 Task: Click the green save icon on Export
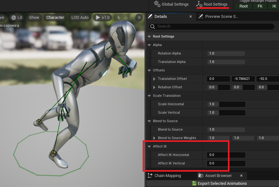coord(194,184)
